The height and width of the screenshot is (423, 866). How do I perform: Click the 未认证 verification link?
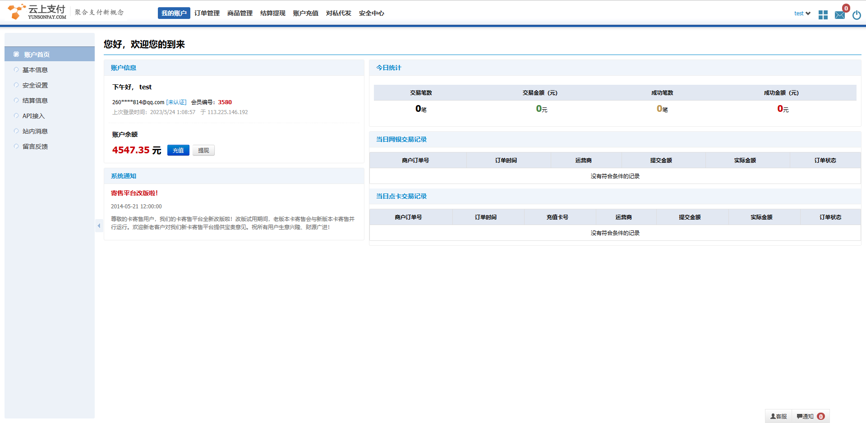176,102
